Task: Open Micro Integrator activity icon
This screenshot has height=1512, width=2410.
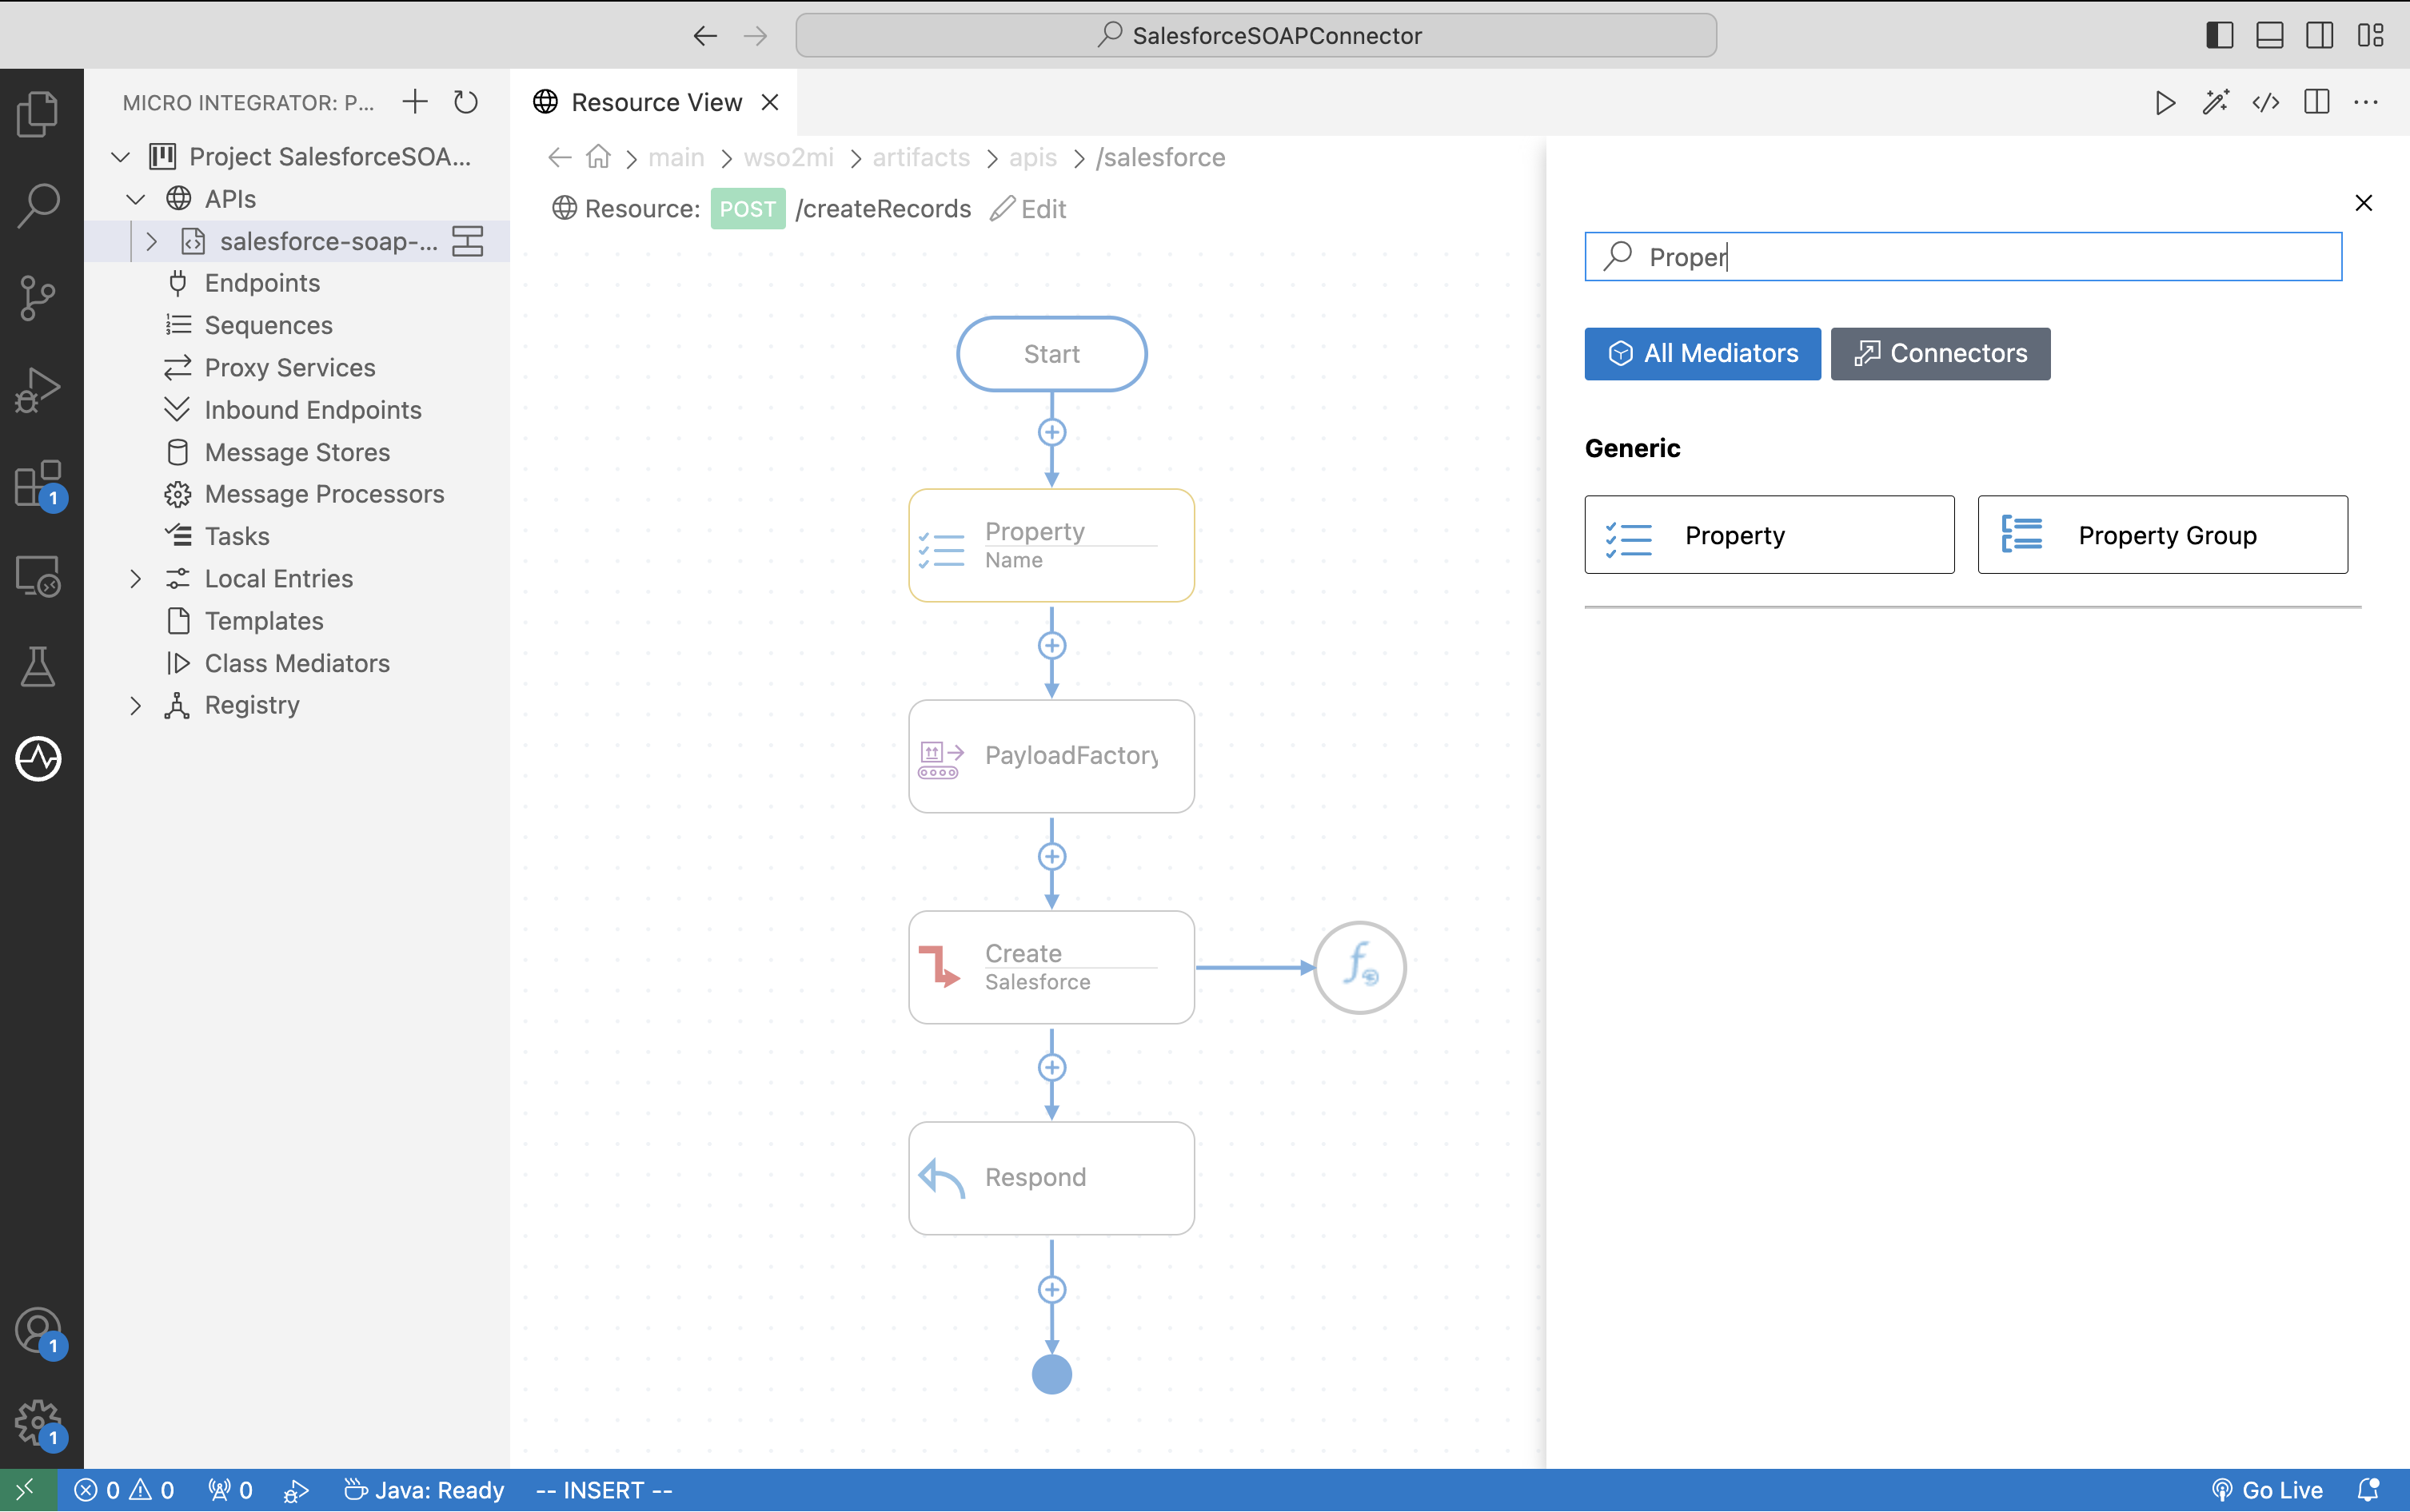Action: (38, 758)
